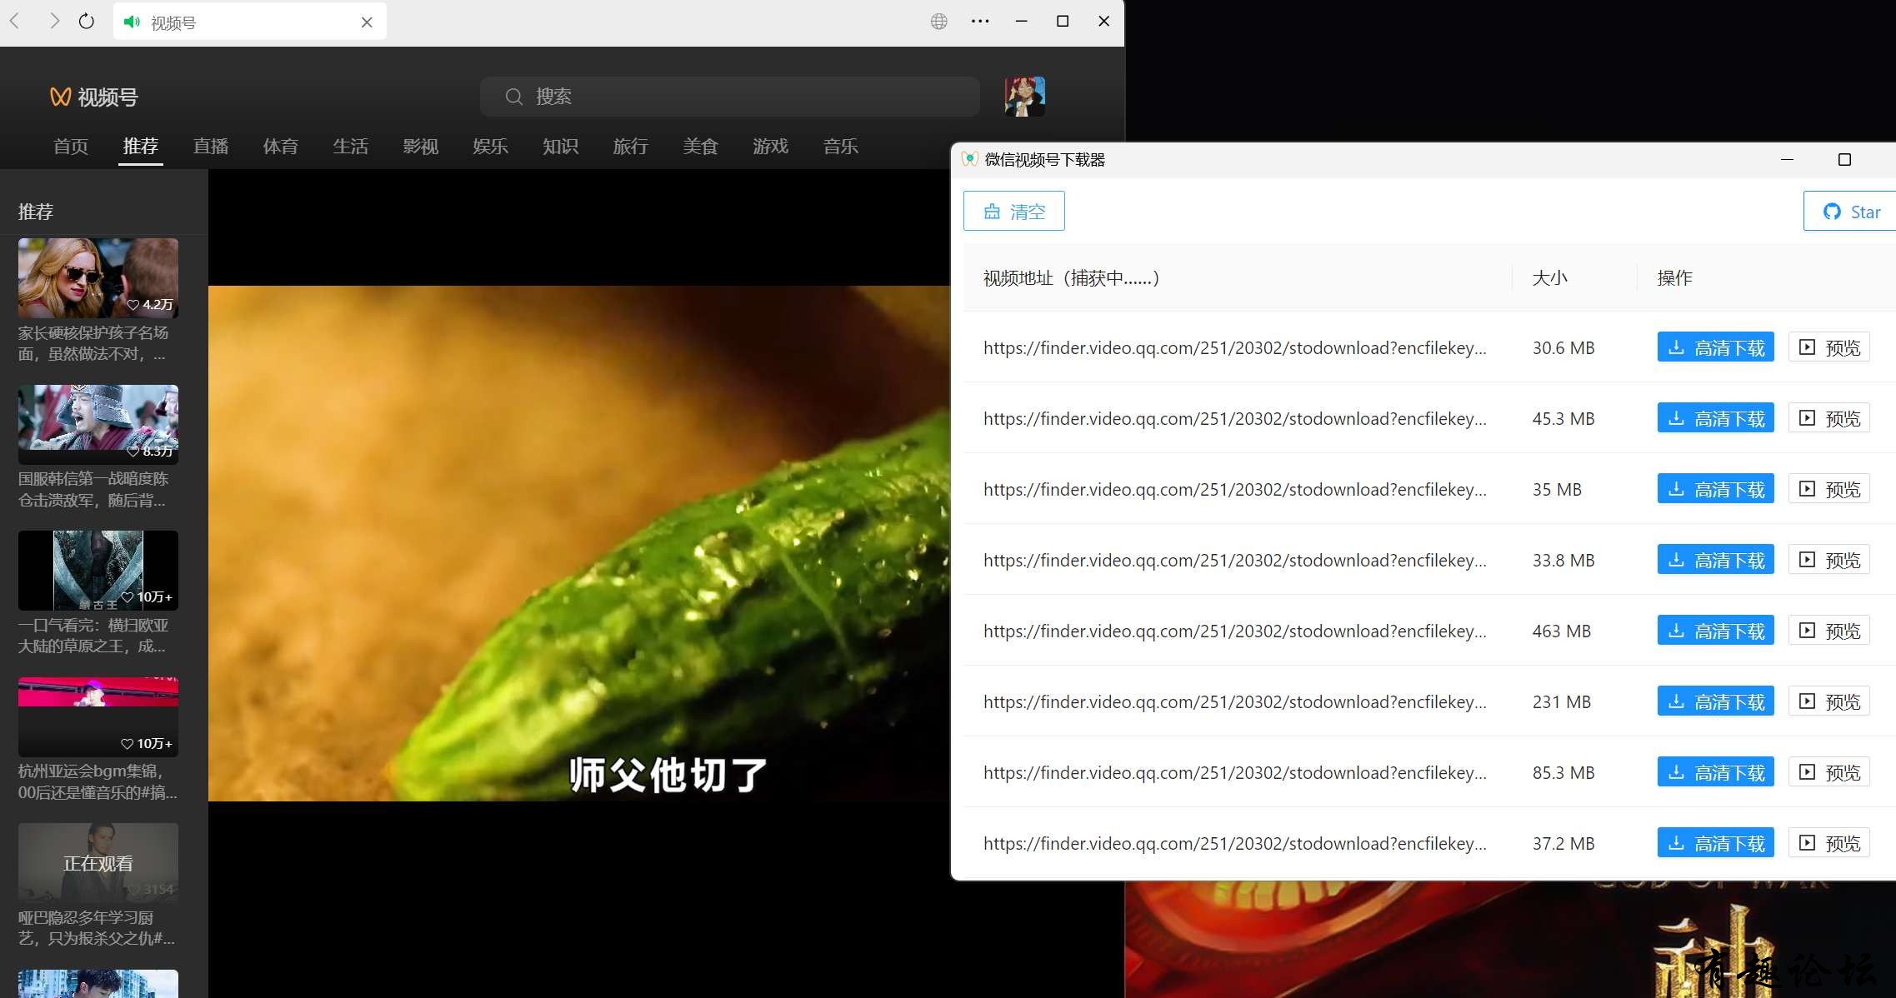This screenshot has height=998, width=1896.
Task: Preview the 45.3 MB video
Action: 1829,418
